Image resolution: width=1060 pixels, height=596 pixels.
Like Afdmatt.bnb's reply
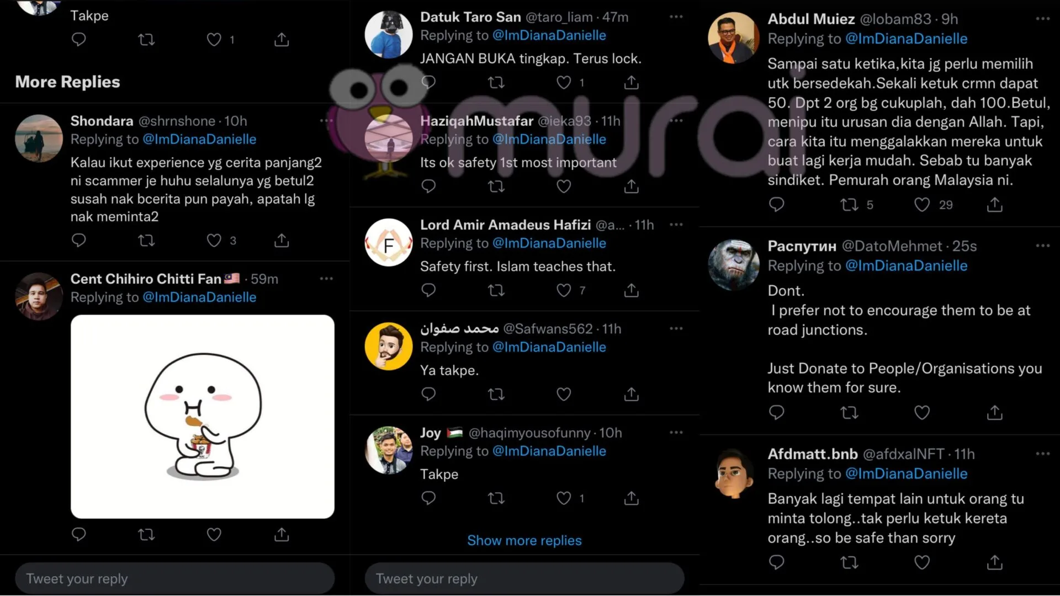click(x=922, y=562)
